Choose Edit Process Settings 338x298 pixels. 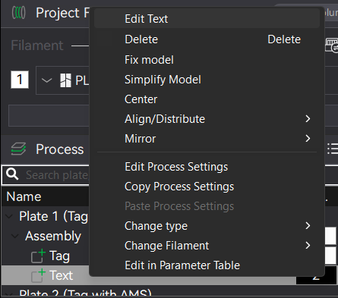(x=207, y=167)
